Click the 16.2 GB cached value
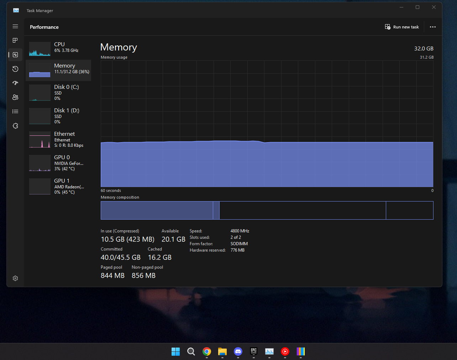457x360 pixels. click(160, 257)
